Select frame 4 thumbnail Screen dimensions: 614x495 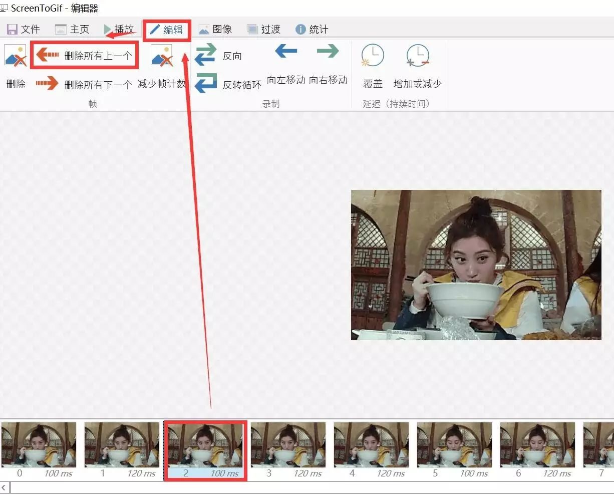click(x=372, y=445)
